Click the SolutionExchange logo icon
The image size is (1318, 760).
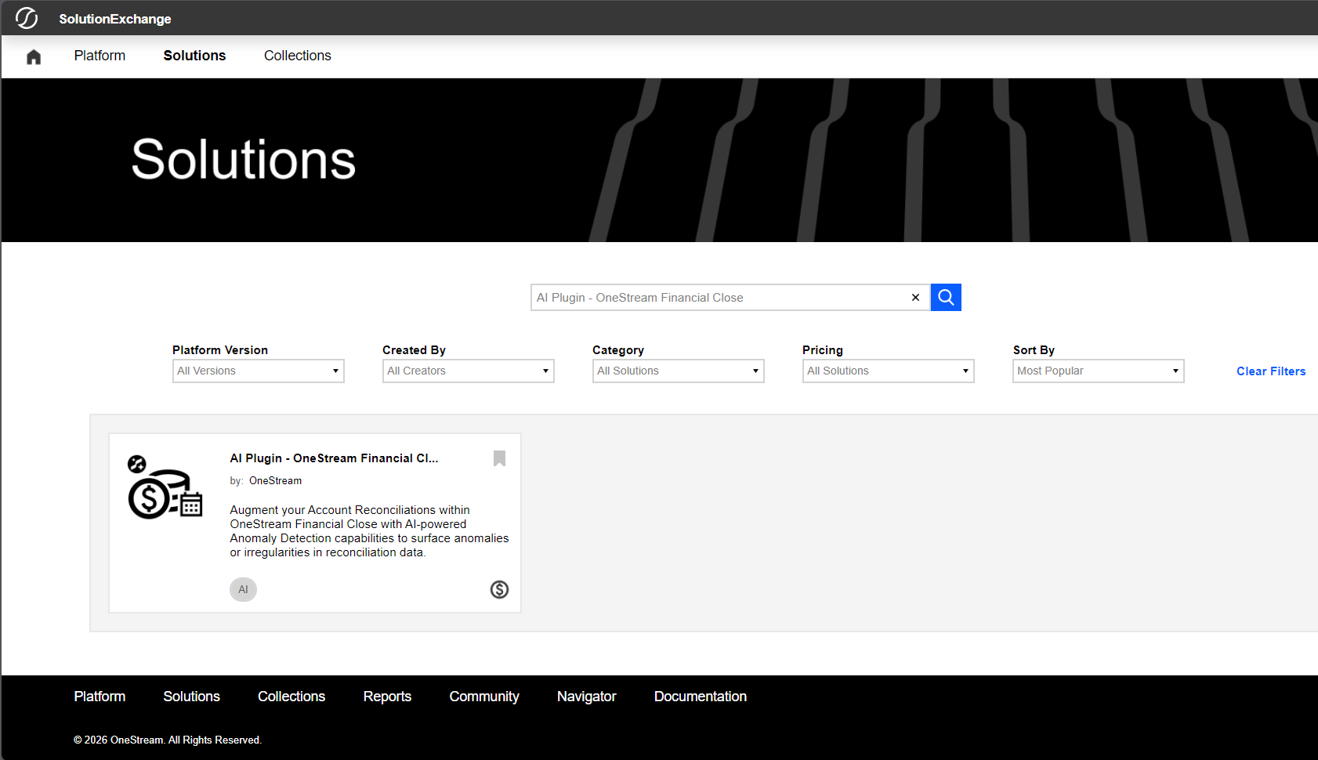[26, 18]
